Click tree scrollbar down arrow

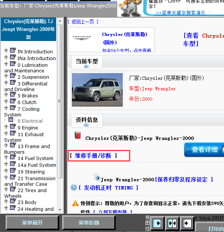point(60,210)
